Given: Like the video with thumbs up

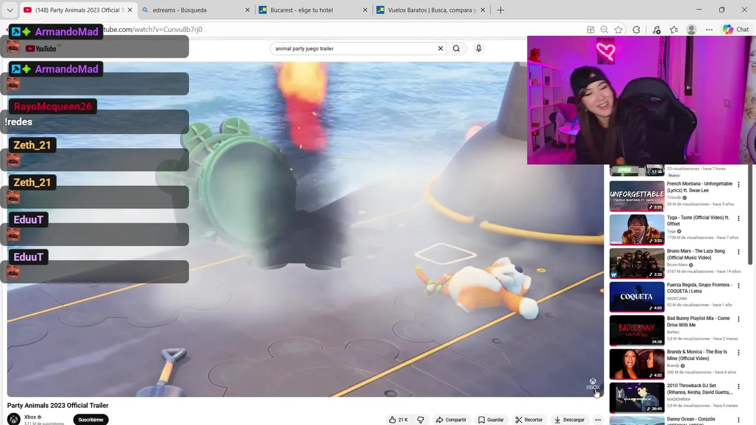Looking at the screenshot, I should click(398, 420).
